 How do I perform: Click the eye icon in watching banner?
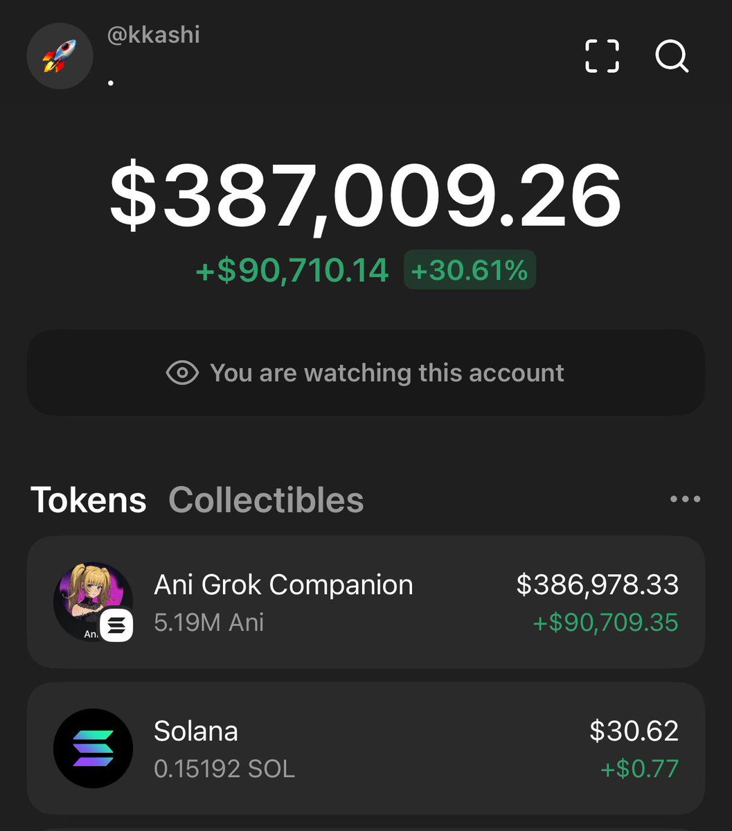pyautogui.click(x=182, y=373)
